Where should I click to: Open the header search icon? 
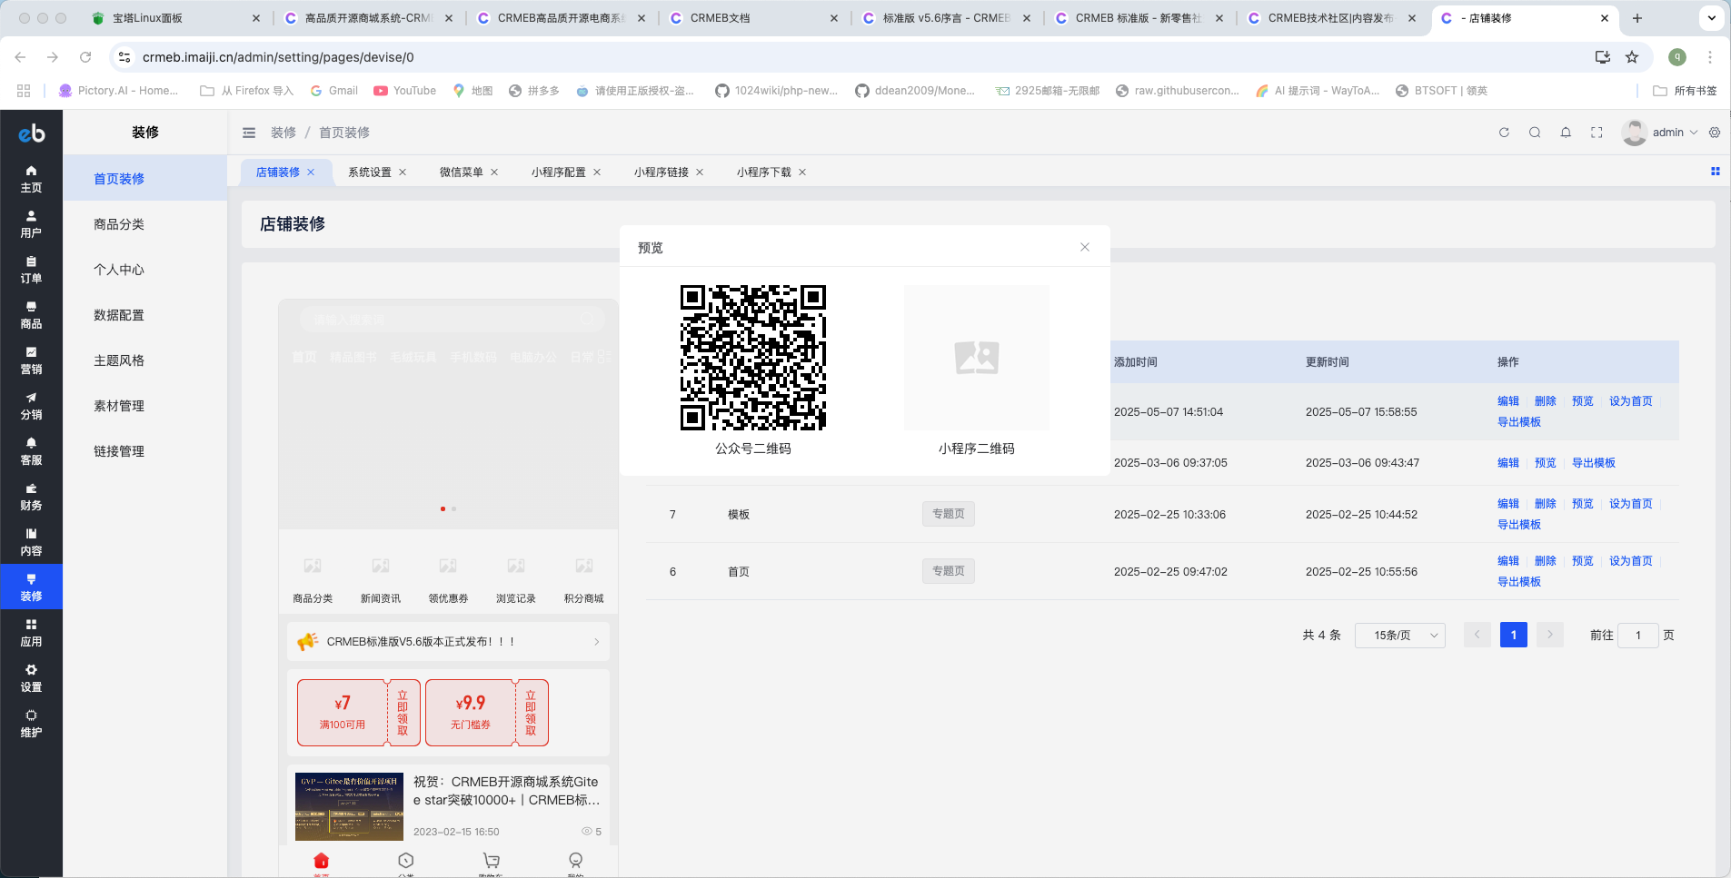pyautogui.click(x=1535, y=133)
